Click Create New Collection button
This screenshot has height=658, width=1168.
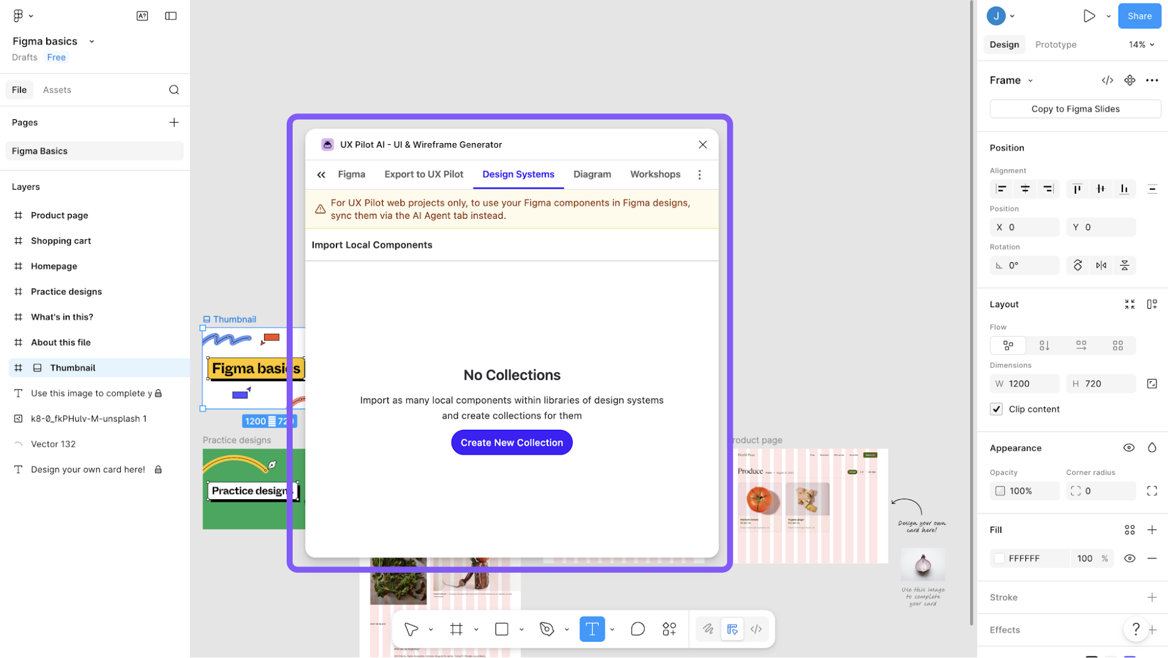click(x=511, y=443)
